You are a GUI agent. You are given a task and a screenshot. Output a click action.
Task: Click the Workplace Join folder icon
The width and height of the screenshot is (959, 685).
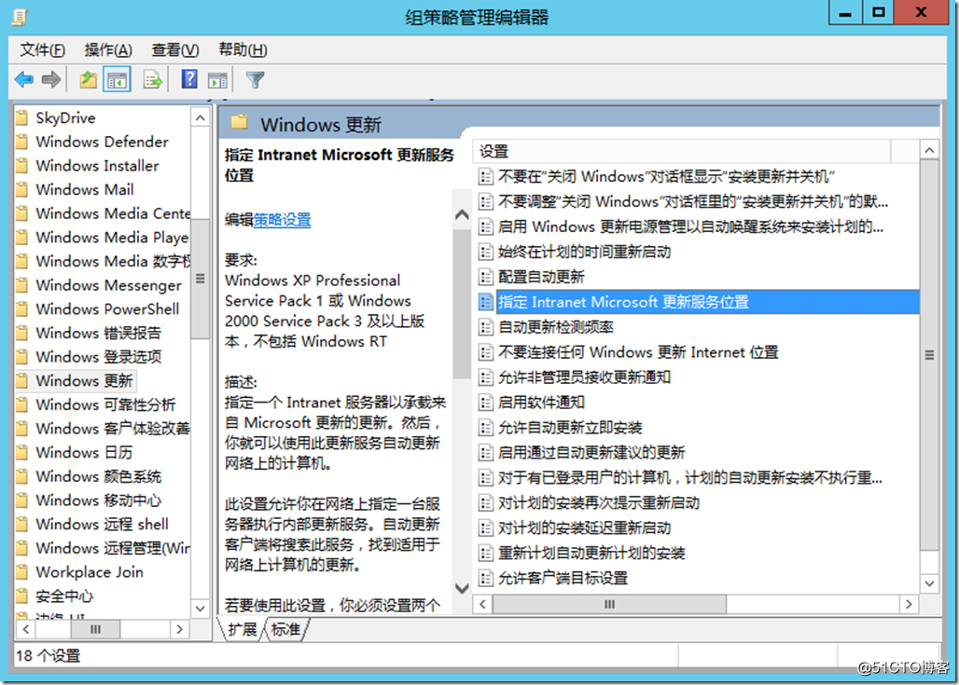22,572
